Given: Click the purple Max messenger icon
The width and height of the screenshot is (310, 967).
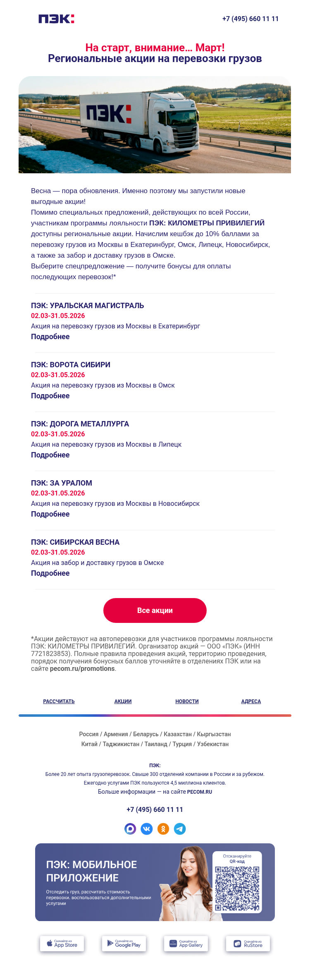Looking at the screenshot, I should 130,828.
